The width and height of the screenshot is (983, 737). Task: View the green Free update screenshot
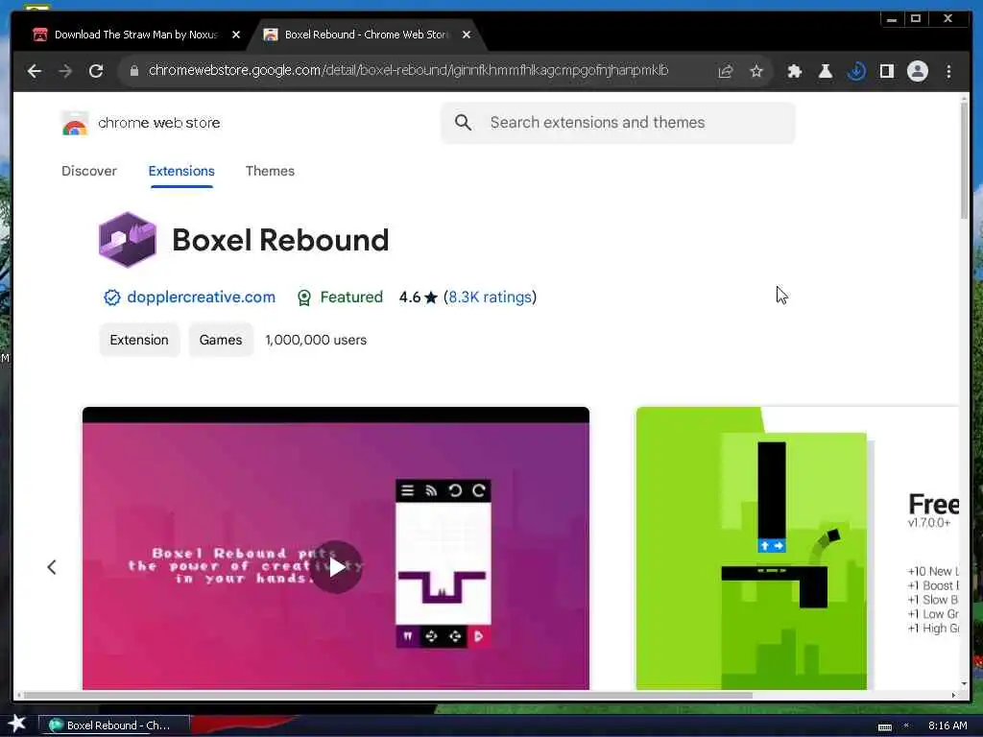tap(797, 548)
